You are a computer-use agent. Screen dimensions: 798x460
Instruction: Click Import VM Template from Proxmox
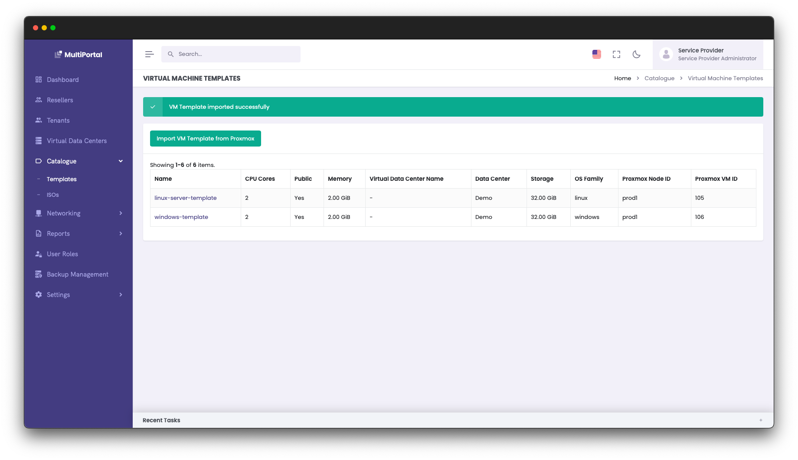[x=205, y=139]
